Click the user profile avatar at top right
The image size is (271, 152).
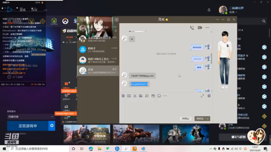coord(223,10)
